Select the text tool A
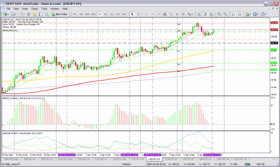Viewport: 280px width, 167px height. (x=177, y=14)
